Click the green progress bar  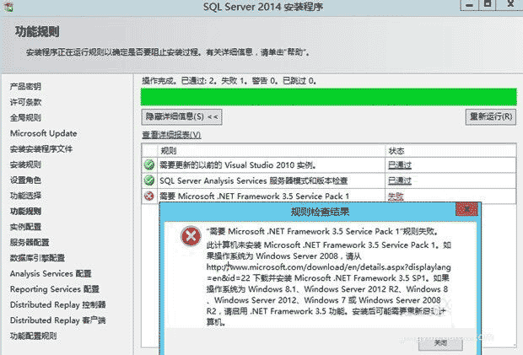(327, 97)
